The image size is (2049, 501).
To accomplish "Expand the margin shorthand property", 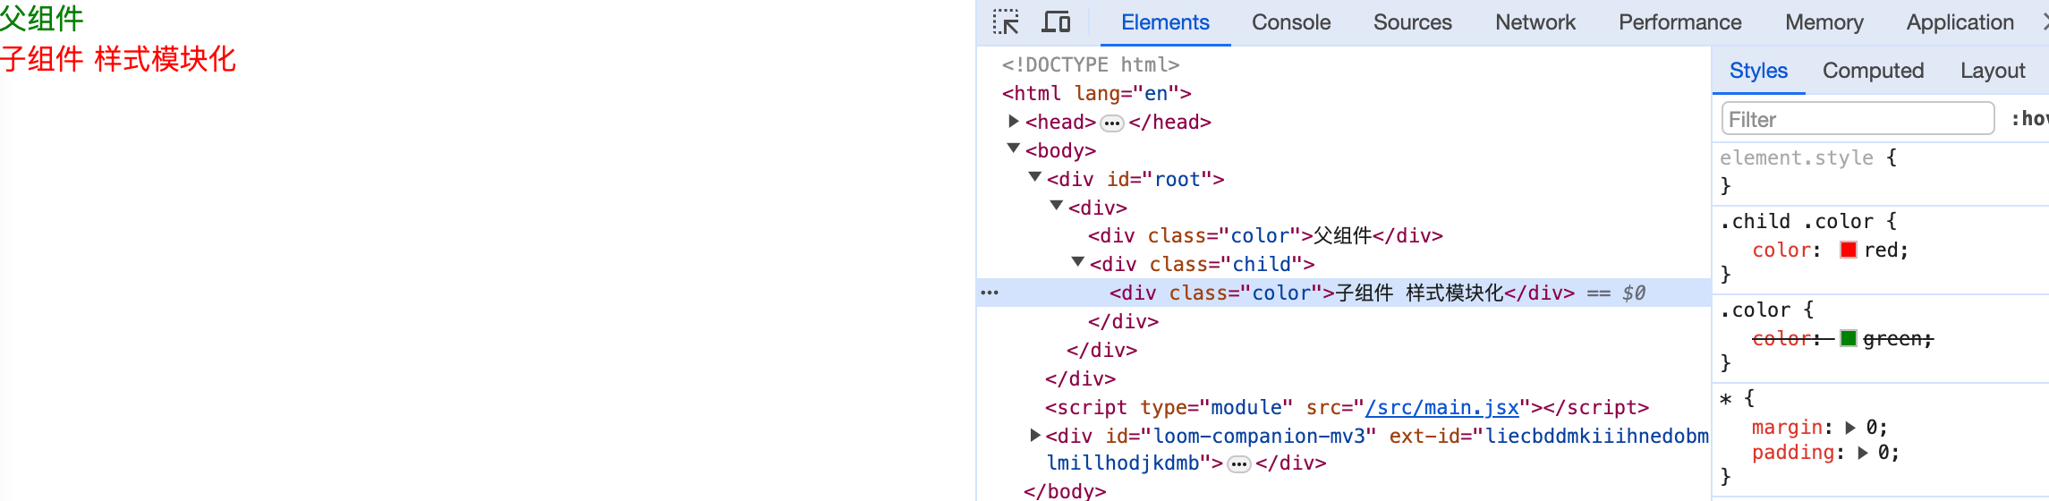I will 1850,429.
